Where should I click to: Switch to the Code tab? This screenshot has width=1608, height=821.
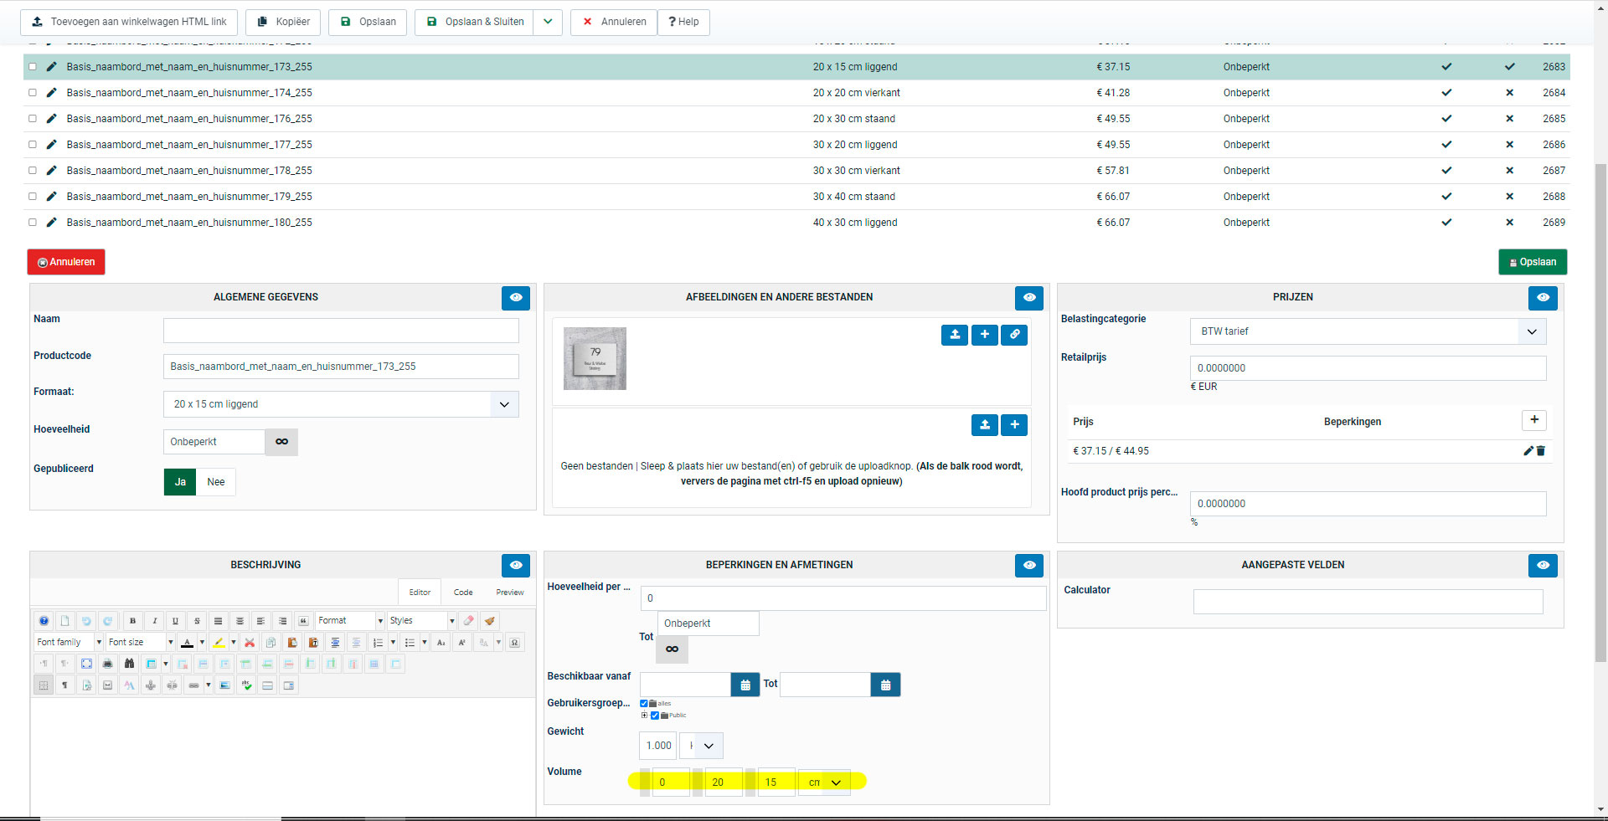tap(463, 593)
